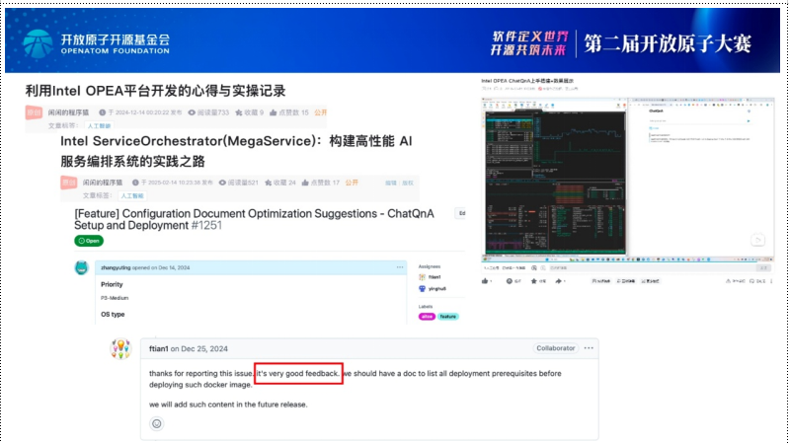
Task: Open the issue title Configuration Document Optimization Suggestions
Action: tap(254, 219)
